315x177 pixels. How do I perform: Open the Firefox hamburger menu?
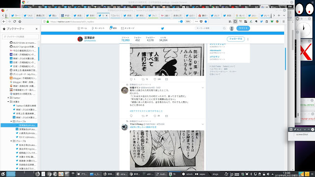click(283, 22)
